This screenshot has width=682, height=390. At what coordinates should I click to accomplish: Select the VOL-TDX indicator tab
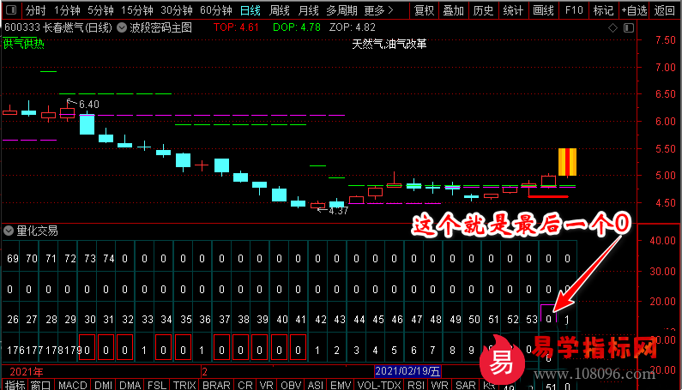[379, 385]
